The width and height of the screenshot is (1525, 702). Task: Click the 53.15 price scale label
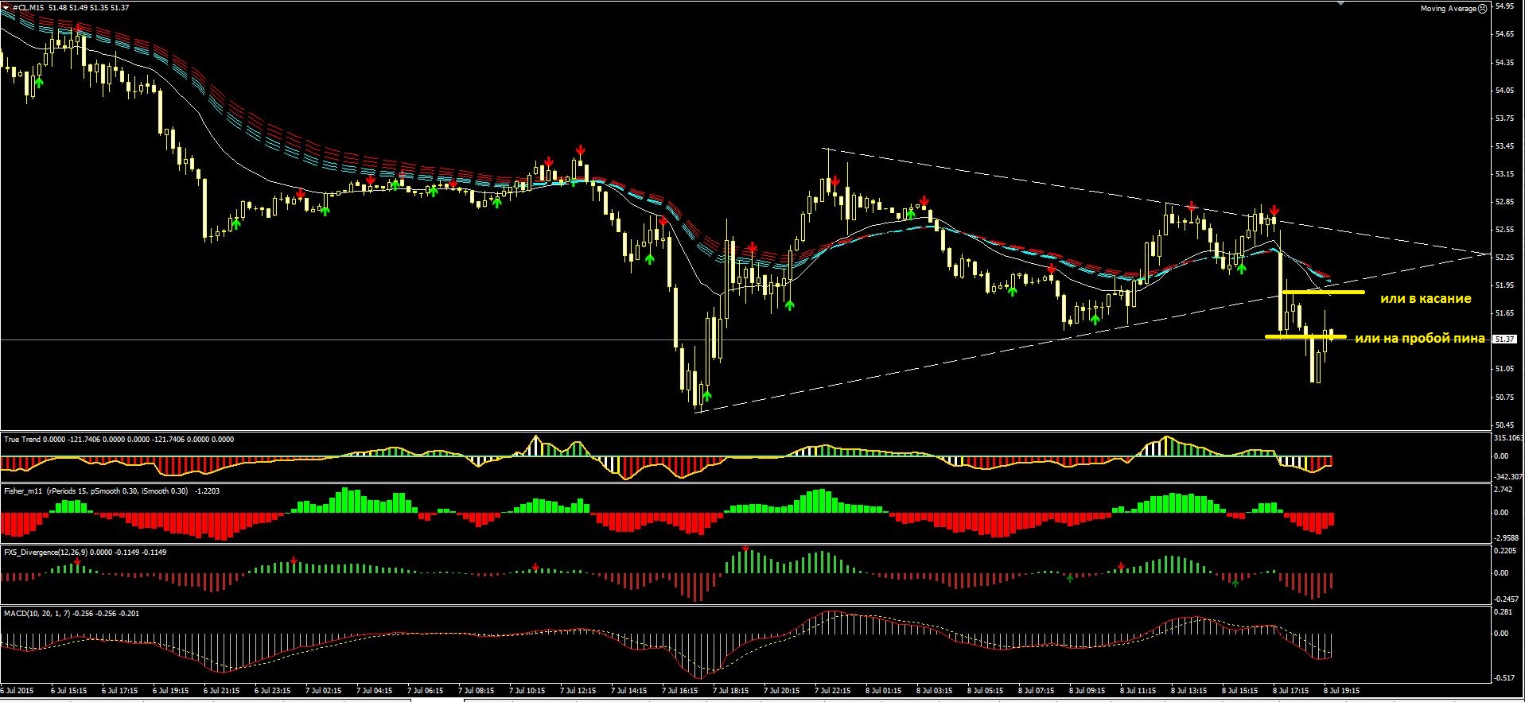(x=1504, y=173)
